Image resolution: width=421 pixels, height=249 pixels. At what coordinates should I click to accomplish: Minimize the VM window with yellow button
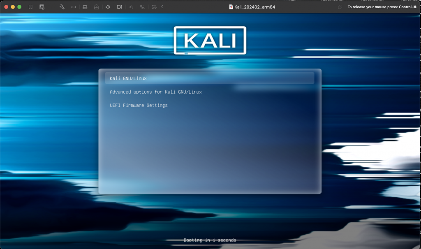tap(13, 7)
